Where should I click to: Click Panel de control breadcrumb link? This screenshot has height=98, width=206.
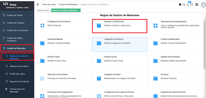[49, 4]
